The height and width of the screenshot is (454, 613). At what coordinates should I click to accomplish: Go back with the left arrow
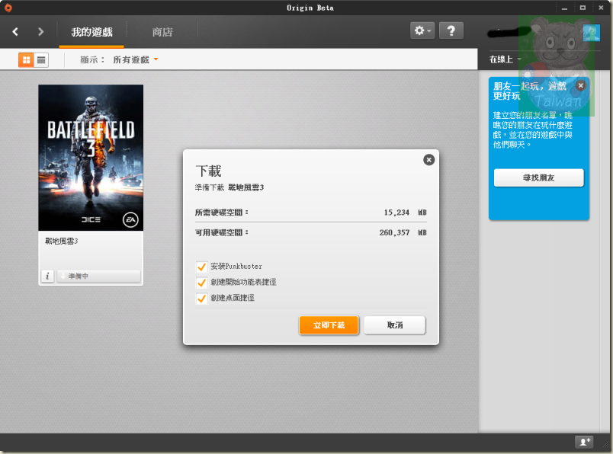pyautogui.click(x=15, y=32)
